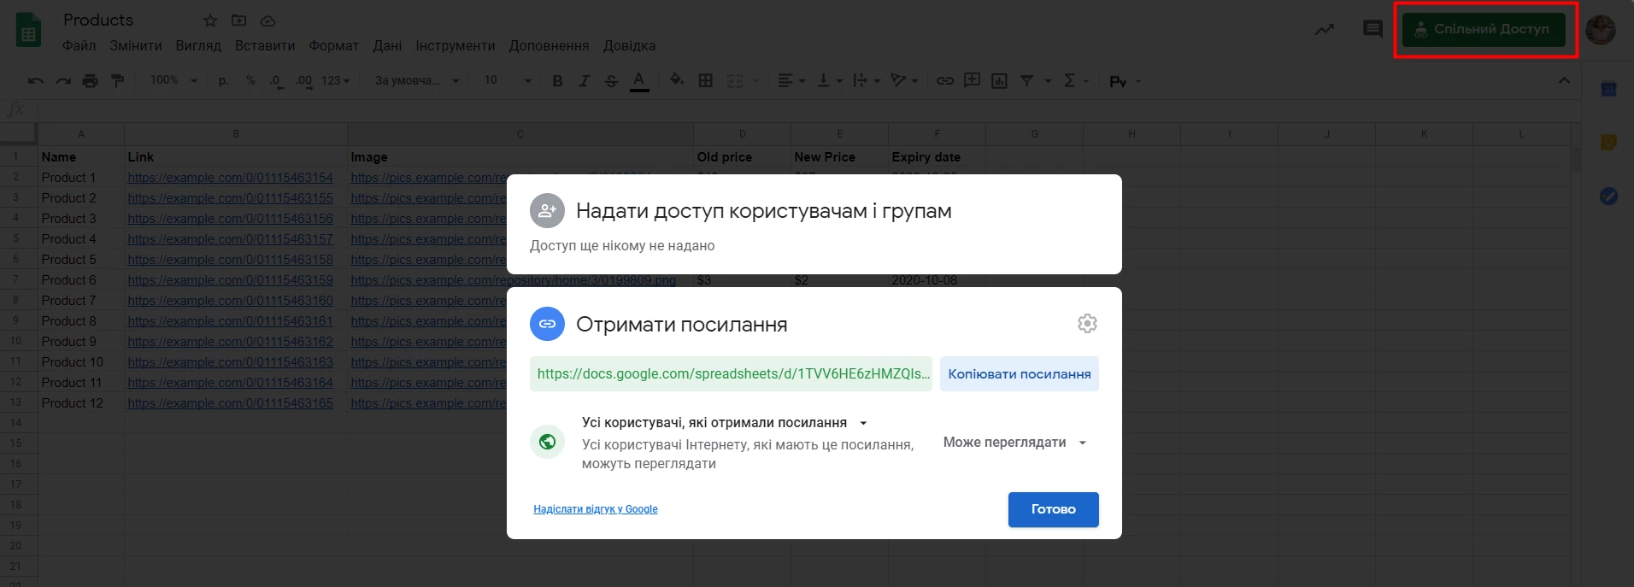Click the Insert comment icon in toolbar
1634x587 pixels.
(x=972, y=80)
